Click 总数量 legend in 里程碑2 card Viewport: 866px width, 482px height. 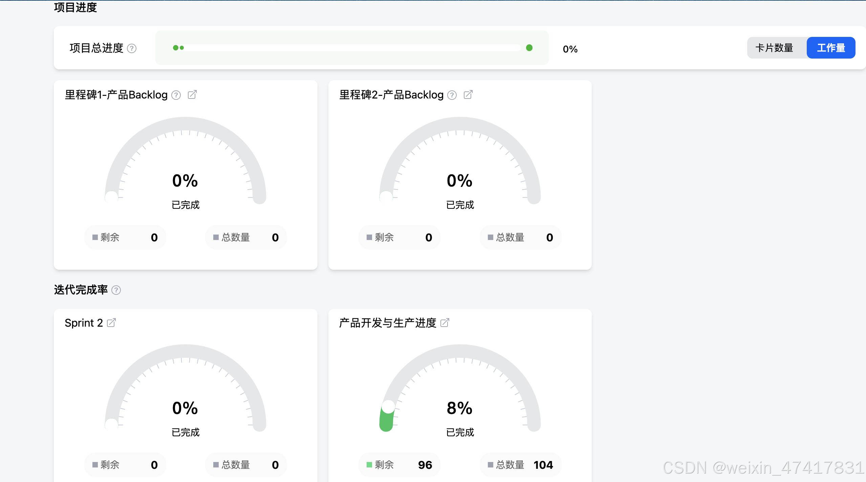point(520,237)
